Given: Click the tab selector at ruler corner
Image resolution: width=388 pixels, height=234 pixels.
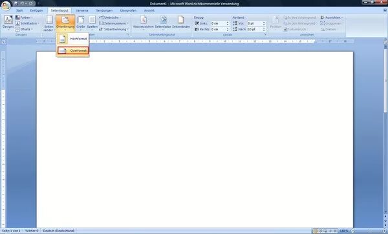Looking at the screenshot, I should tap(3, 41).
